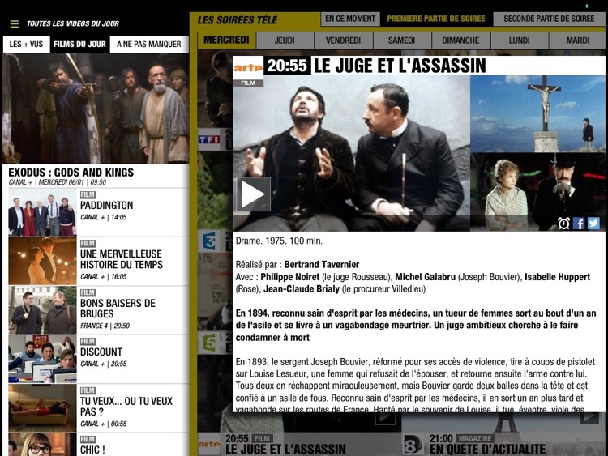The height and width of the screenshot is (456, 608).
Task: Switch to A Ne Pas Manquer tab
Action: coord(149,45)
